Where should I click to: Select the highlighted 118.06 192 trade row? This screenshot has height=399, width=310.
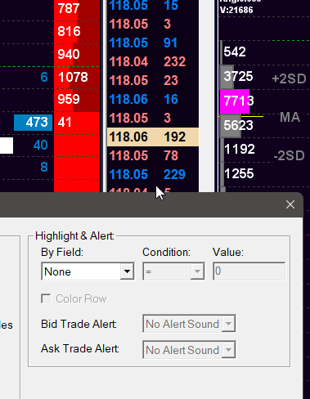(153, 137)
